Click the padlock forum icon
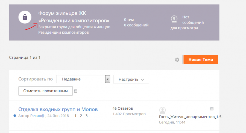 pyautogui.click(x=25, y=17)
